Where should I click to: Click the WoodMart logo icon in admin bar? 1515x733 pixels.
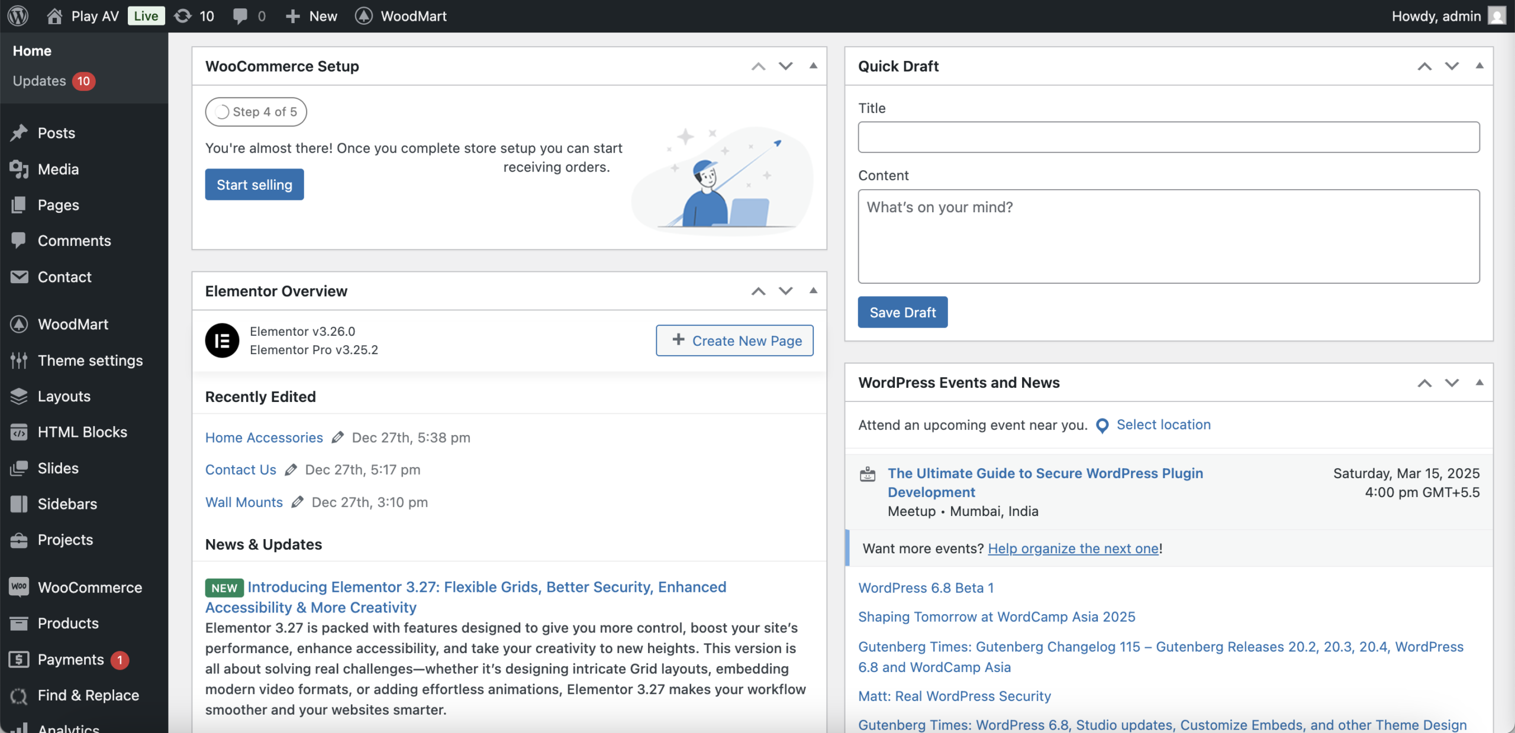click(x=364, y=16)
